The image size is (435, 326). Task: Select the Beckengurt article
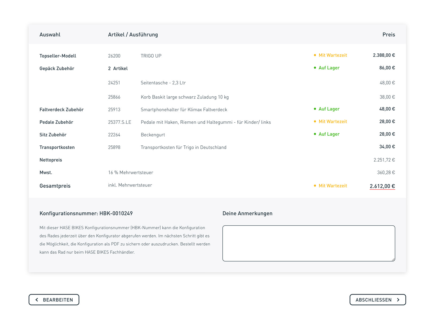tap(153, 135)
